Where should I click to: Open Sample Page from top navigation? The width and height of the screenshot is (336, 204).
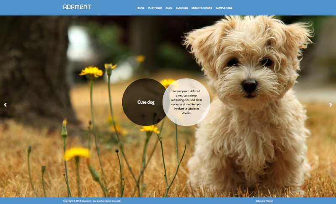click(224, 8)
